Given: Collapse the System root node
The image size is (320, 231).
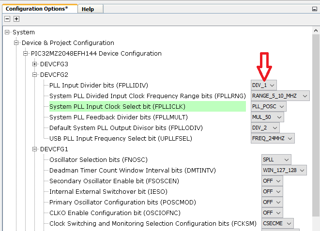Looking at the screenshot, I should click(7, 32).
